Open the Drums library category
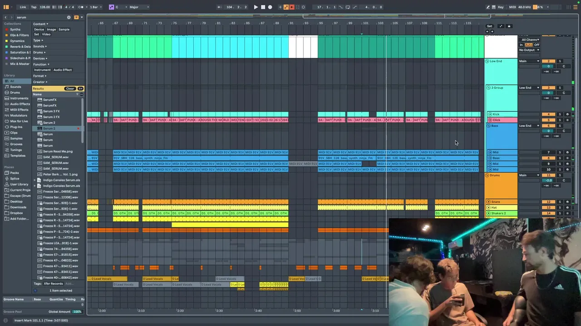This screenshot has height=326, width=581. (15, 92)
